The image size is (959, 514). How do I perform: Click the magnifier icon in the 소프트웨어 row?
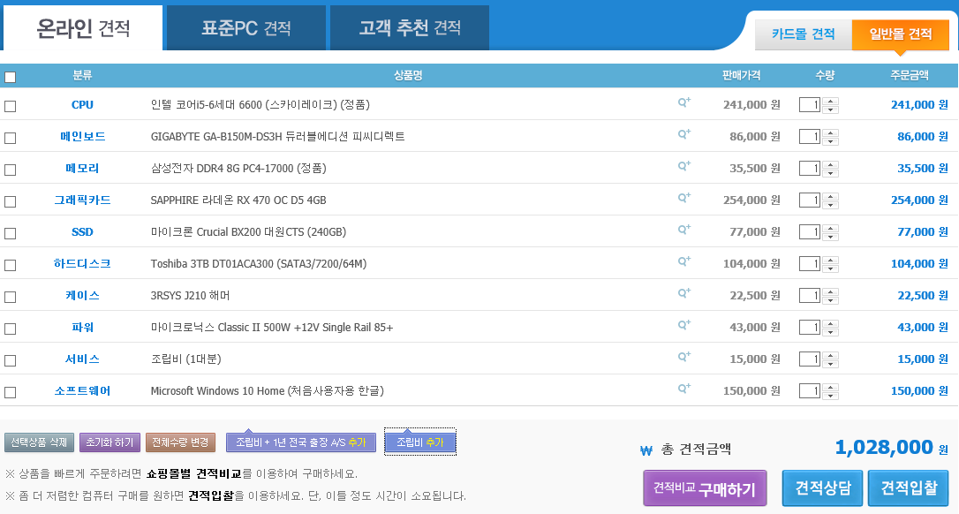click(683, 389)
